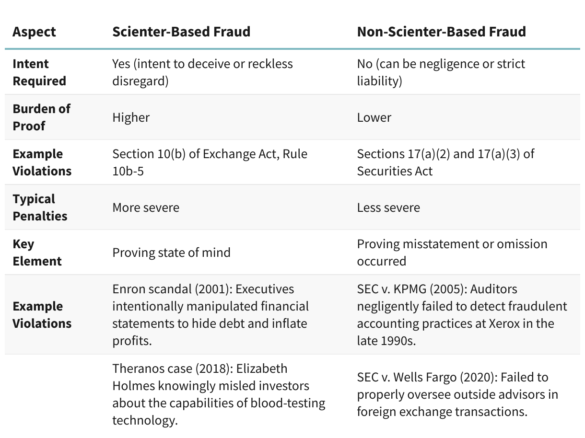Click the "Key Element" row label

coord(37,253)
